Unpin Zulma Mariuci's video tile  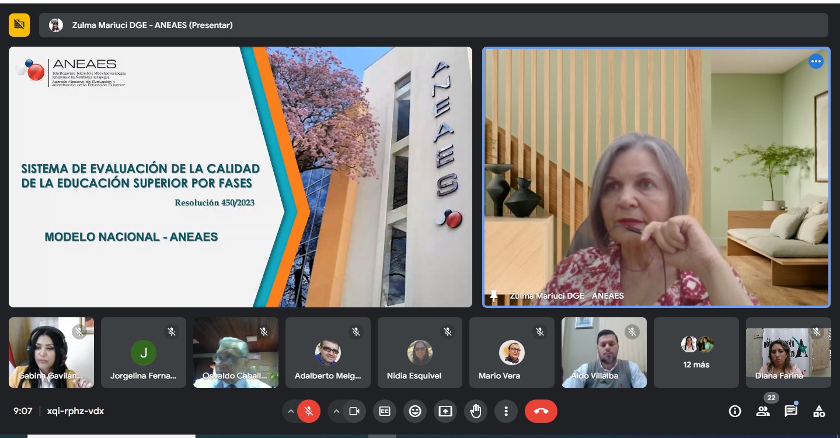pyautogui.click(x=493, y=296)
